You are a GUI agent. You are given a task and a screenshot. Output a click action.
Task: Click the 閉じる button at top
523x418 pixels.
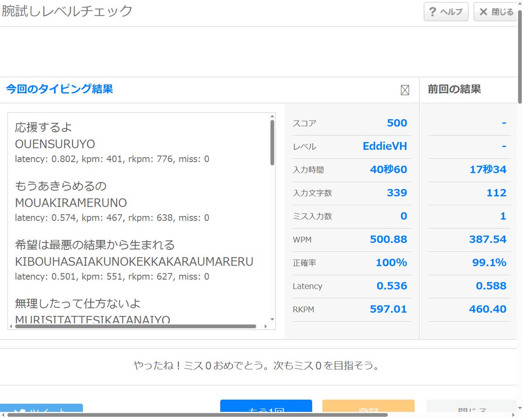coord(496,12)
